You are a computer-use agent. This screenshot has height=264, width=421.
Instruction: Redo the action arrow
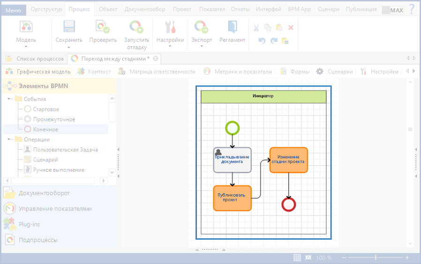point(274,41)
